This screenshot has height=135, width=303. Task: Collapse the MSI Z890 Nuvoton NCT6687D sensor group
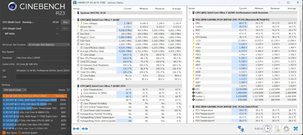tap(190, 20)
